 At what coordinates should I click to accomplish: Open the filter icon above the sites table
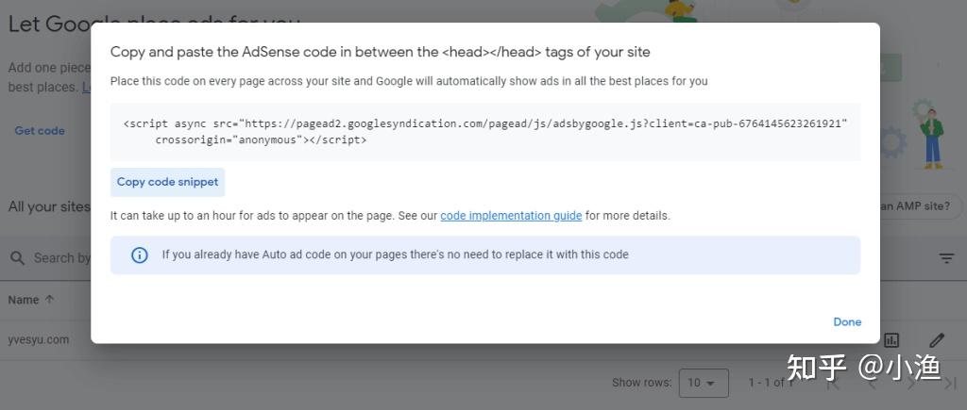click(x=946, y=258)
